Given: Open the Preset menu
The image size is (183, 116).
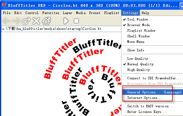Looking at the screenshot, I should pos(95,13).
